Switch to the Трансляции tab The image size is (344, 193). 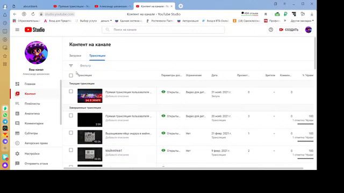(x=97, y=56)
